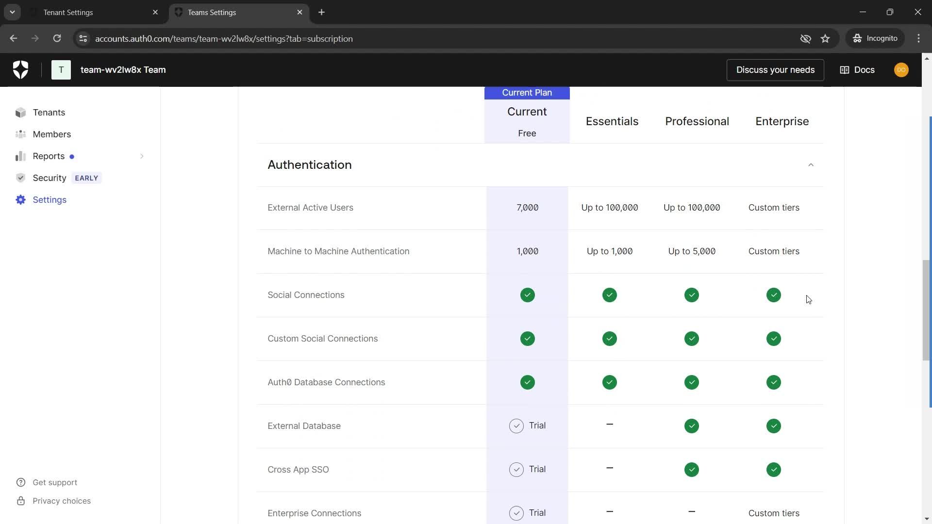Click the team avatar with letter T
Screen dimensions: 932x524
[61, 70]
